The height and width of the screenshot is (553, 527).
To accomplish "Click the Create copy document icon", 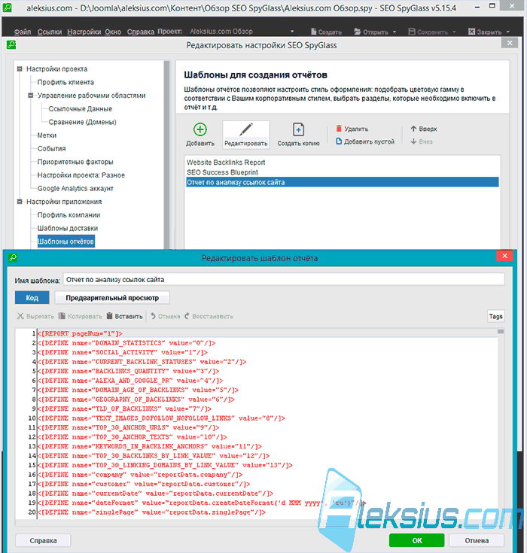I will (x=298, y=129).
